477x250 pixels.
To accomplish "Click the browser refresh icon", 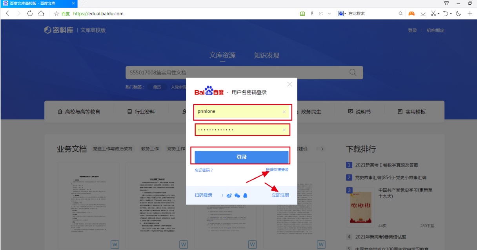I will tap(30, 13).
